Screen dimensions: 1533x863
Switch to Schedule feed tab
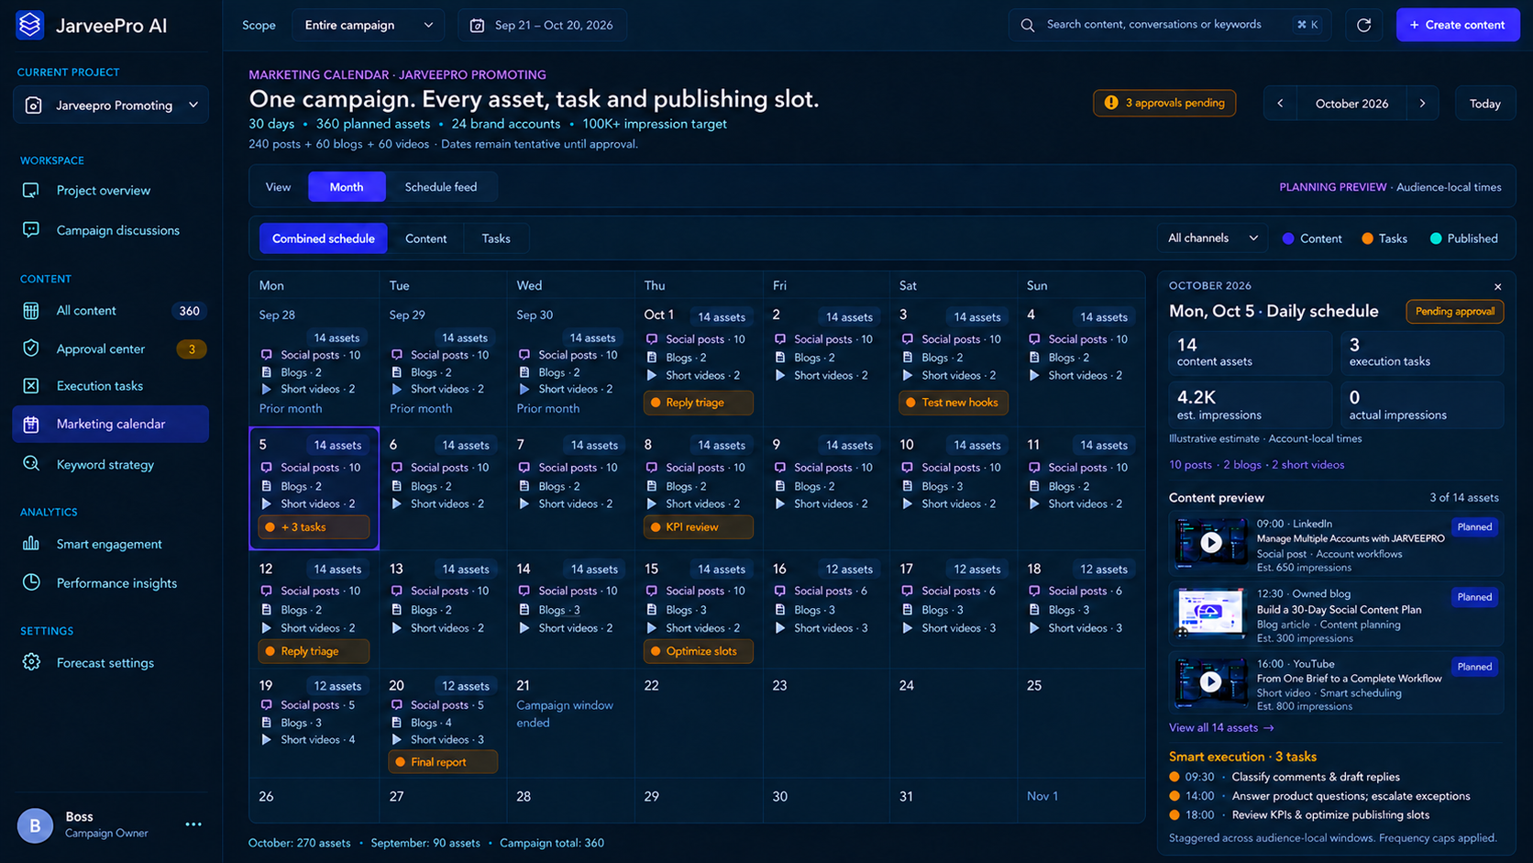pos(441,187)
